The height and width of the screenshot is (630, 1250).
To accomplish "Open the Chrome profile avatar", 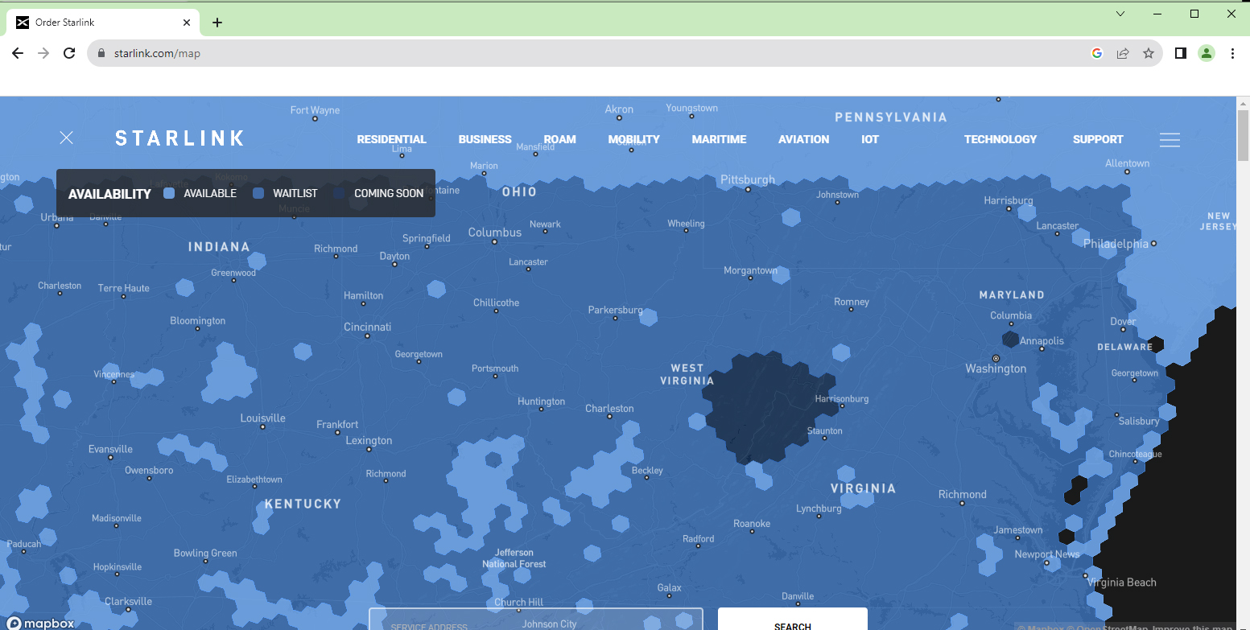I will 1206,53.
